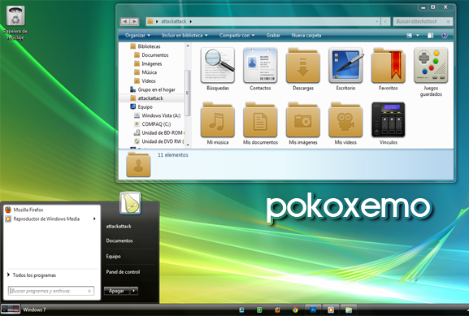Screen dimensions: 469x316
Task: Click the green taskbar icon next to Internet Explorer
Action: (259, 310)
